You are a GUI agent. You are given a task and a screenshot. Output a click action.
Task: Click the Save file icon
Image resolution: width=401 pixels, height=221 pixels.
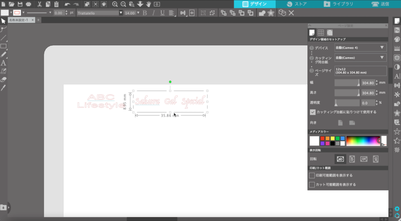20,4
